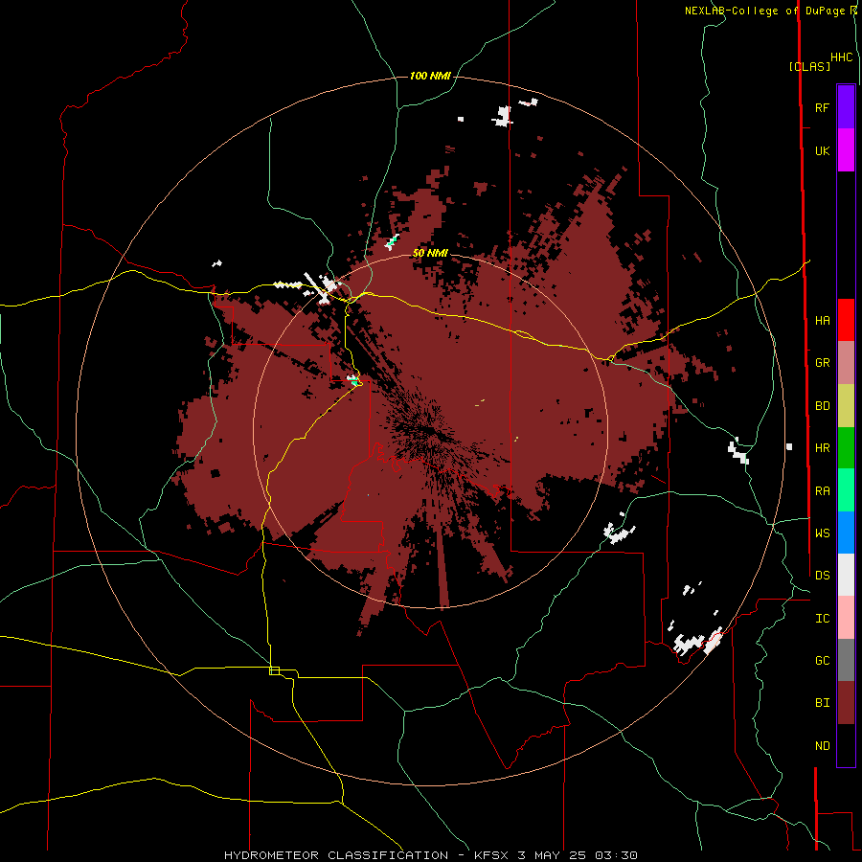Click the UK legend label
The width and height of the screenshot is (862, 862).
(x=822, y=151)
